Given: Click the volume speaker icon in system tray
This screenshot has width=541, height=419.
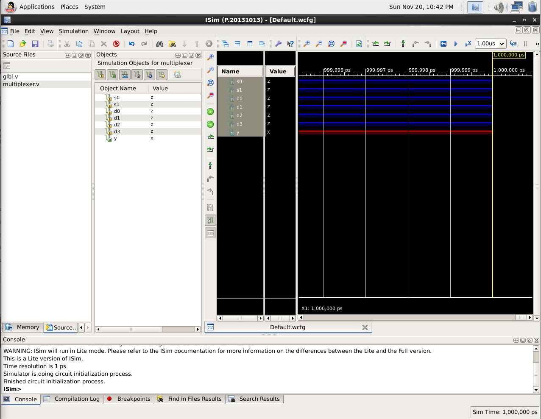Looking at the screenshot, I should click(501, 7).
